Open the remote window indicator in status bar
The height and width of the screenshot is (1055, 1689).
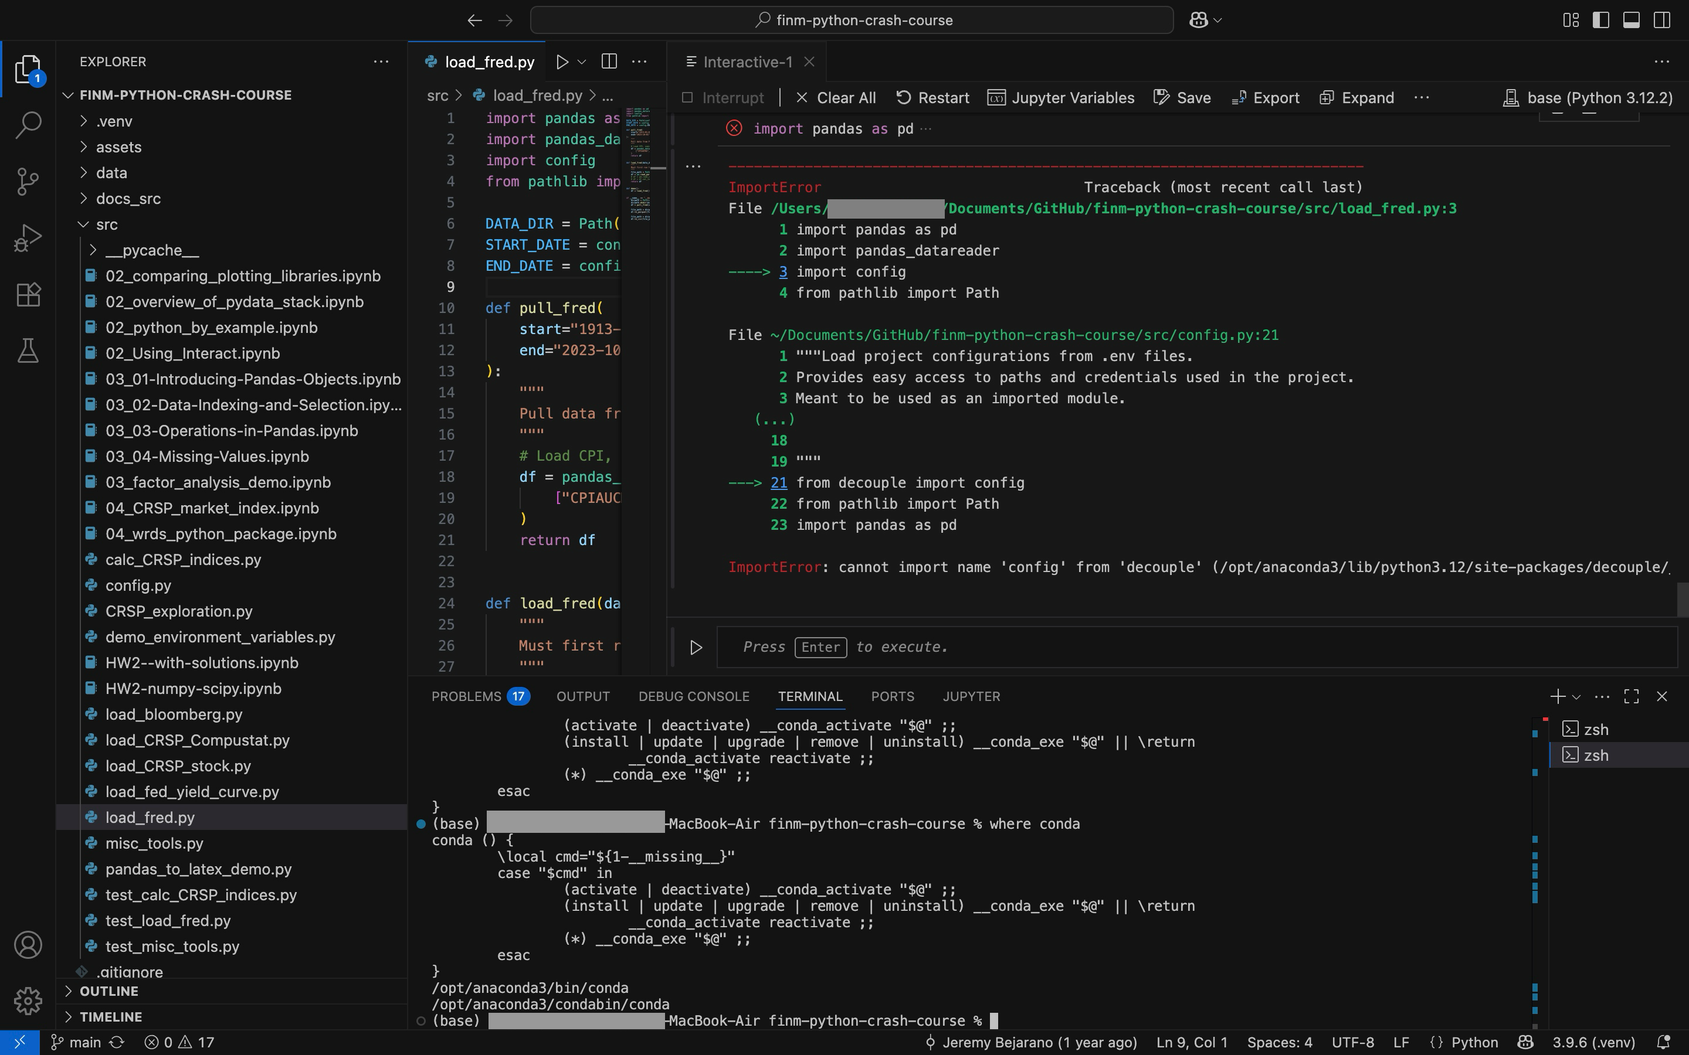click(19, 1043)
